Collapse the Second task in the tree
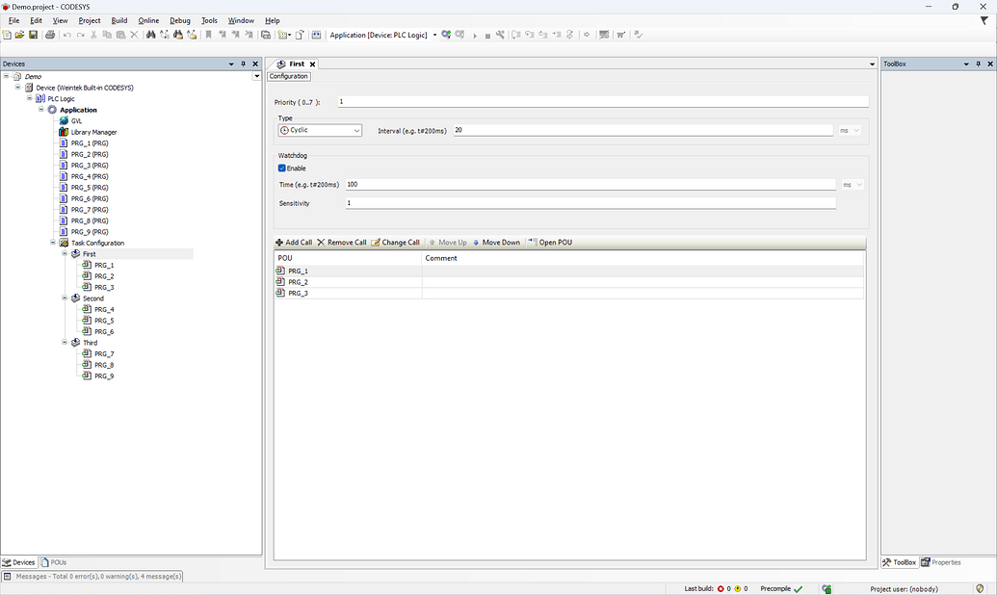 64,297
